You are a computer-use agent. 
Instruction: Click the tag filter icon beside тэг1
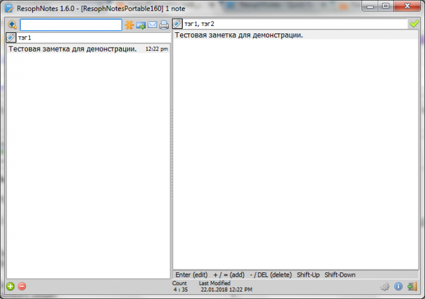pyautogui.click(x=11, y=37)
